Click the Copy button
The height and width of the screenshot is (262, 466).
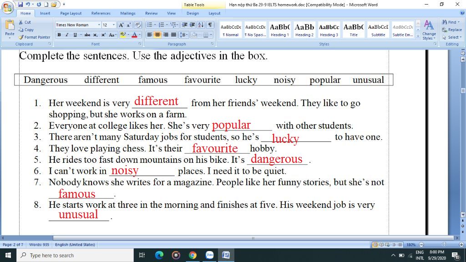(26, 30)
